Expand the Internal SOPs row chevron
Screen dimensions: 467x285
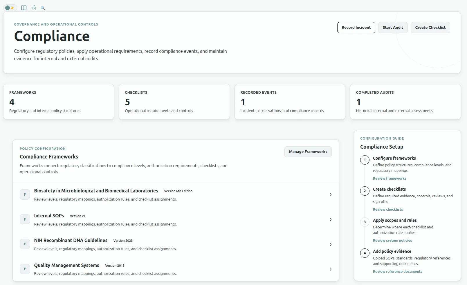[x=331, y=219]
